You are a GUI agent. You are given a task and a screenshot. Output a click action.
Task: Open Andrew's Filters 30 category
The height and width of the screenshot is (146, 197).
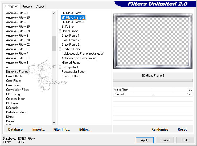(18, 27)
